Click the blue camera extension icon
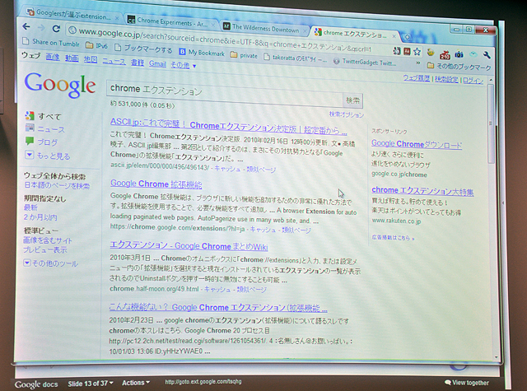 pos(459,54)
